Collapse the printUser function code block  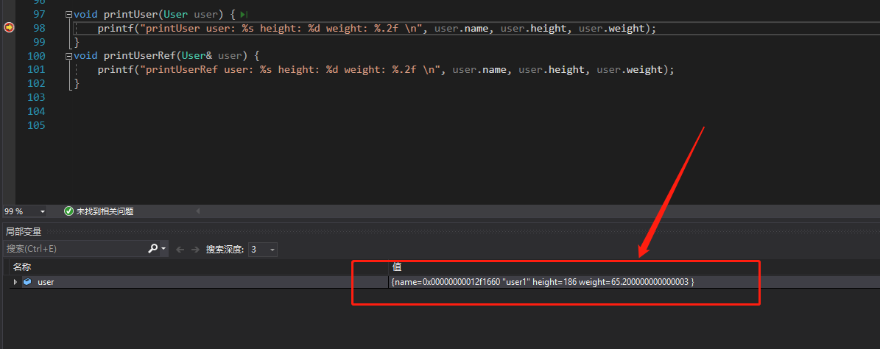coord(68,14)
